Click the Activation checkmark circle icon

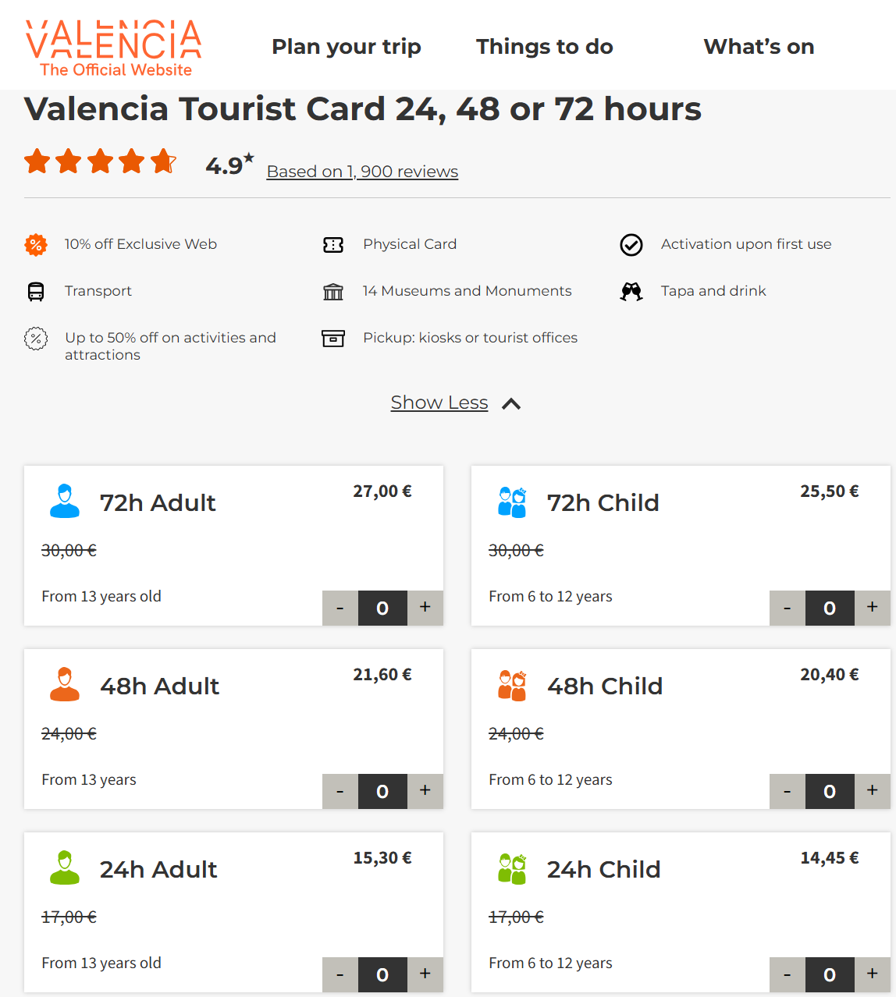point(631,245)
